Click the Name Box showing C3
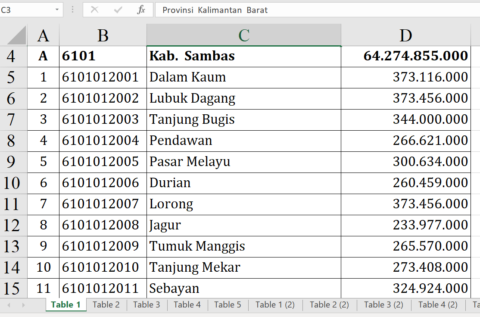Screen dimensions: 480x317 pyautogui.click(x=26, y=10)
